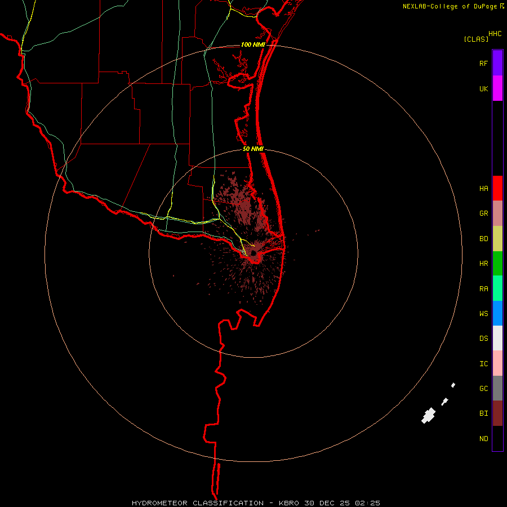Viewport: 507px width, 507px height.
Task: Click the BI legend label
Action: point(483,413)
